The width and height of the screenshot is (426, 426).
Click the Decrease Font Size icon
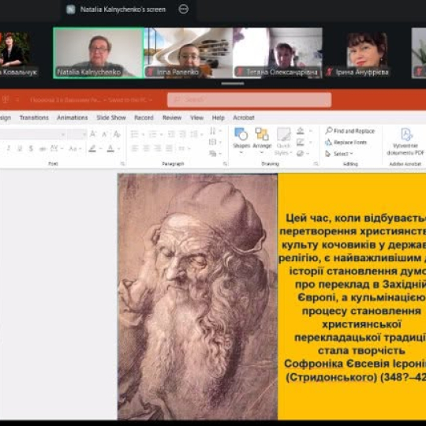coord(105,134)
